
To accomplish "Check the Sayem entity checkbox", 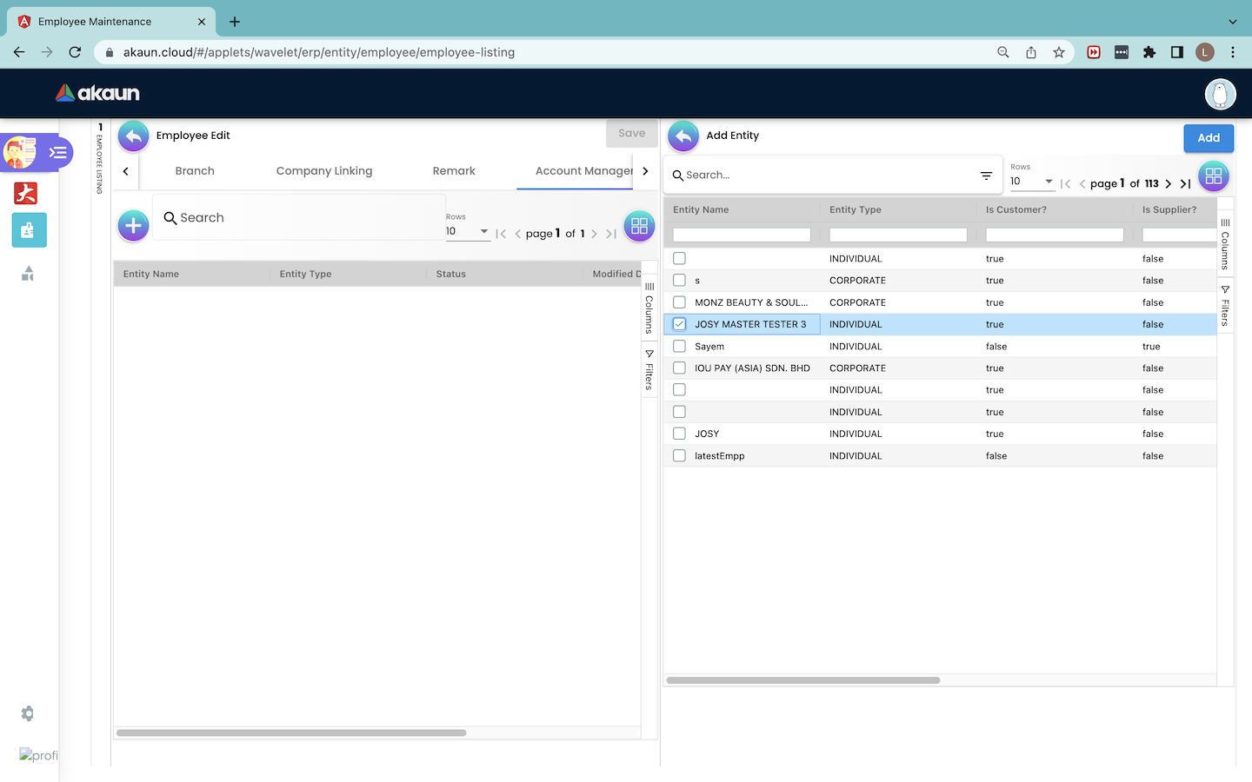I will pos(679,346).
